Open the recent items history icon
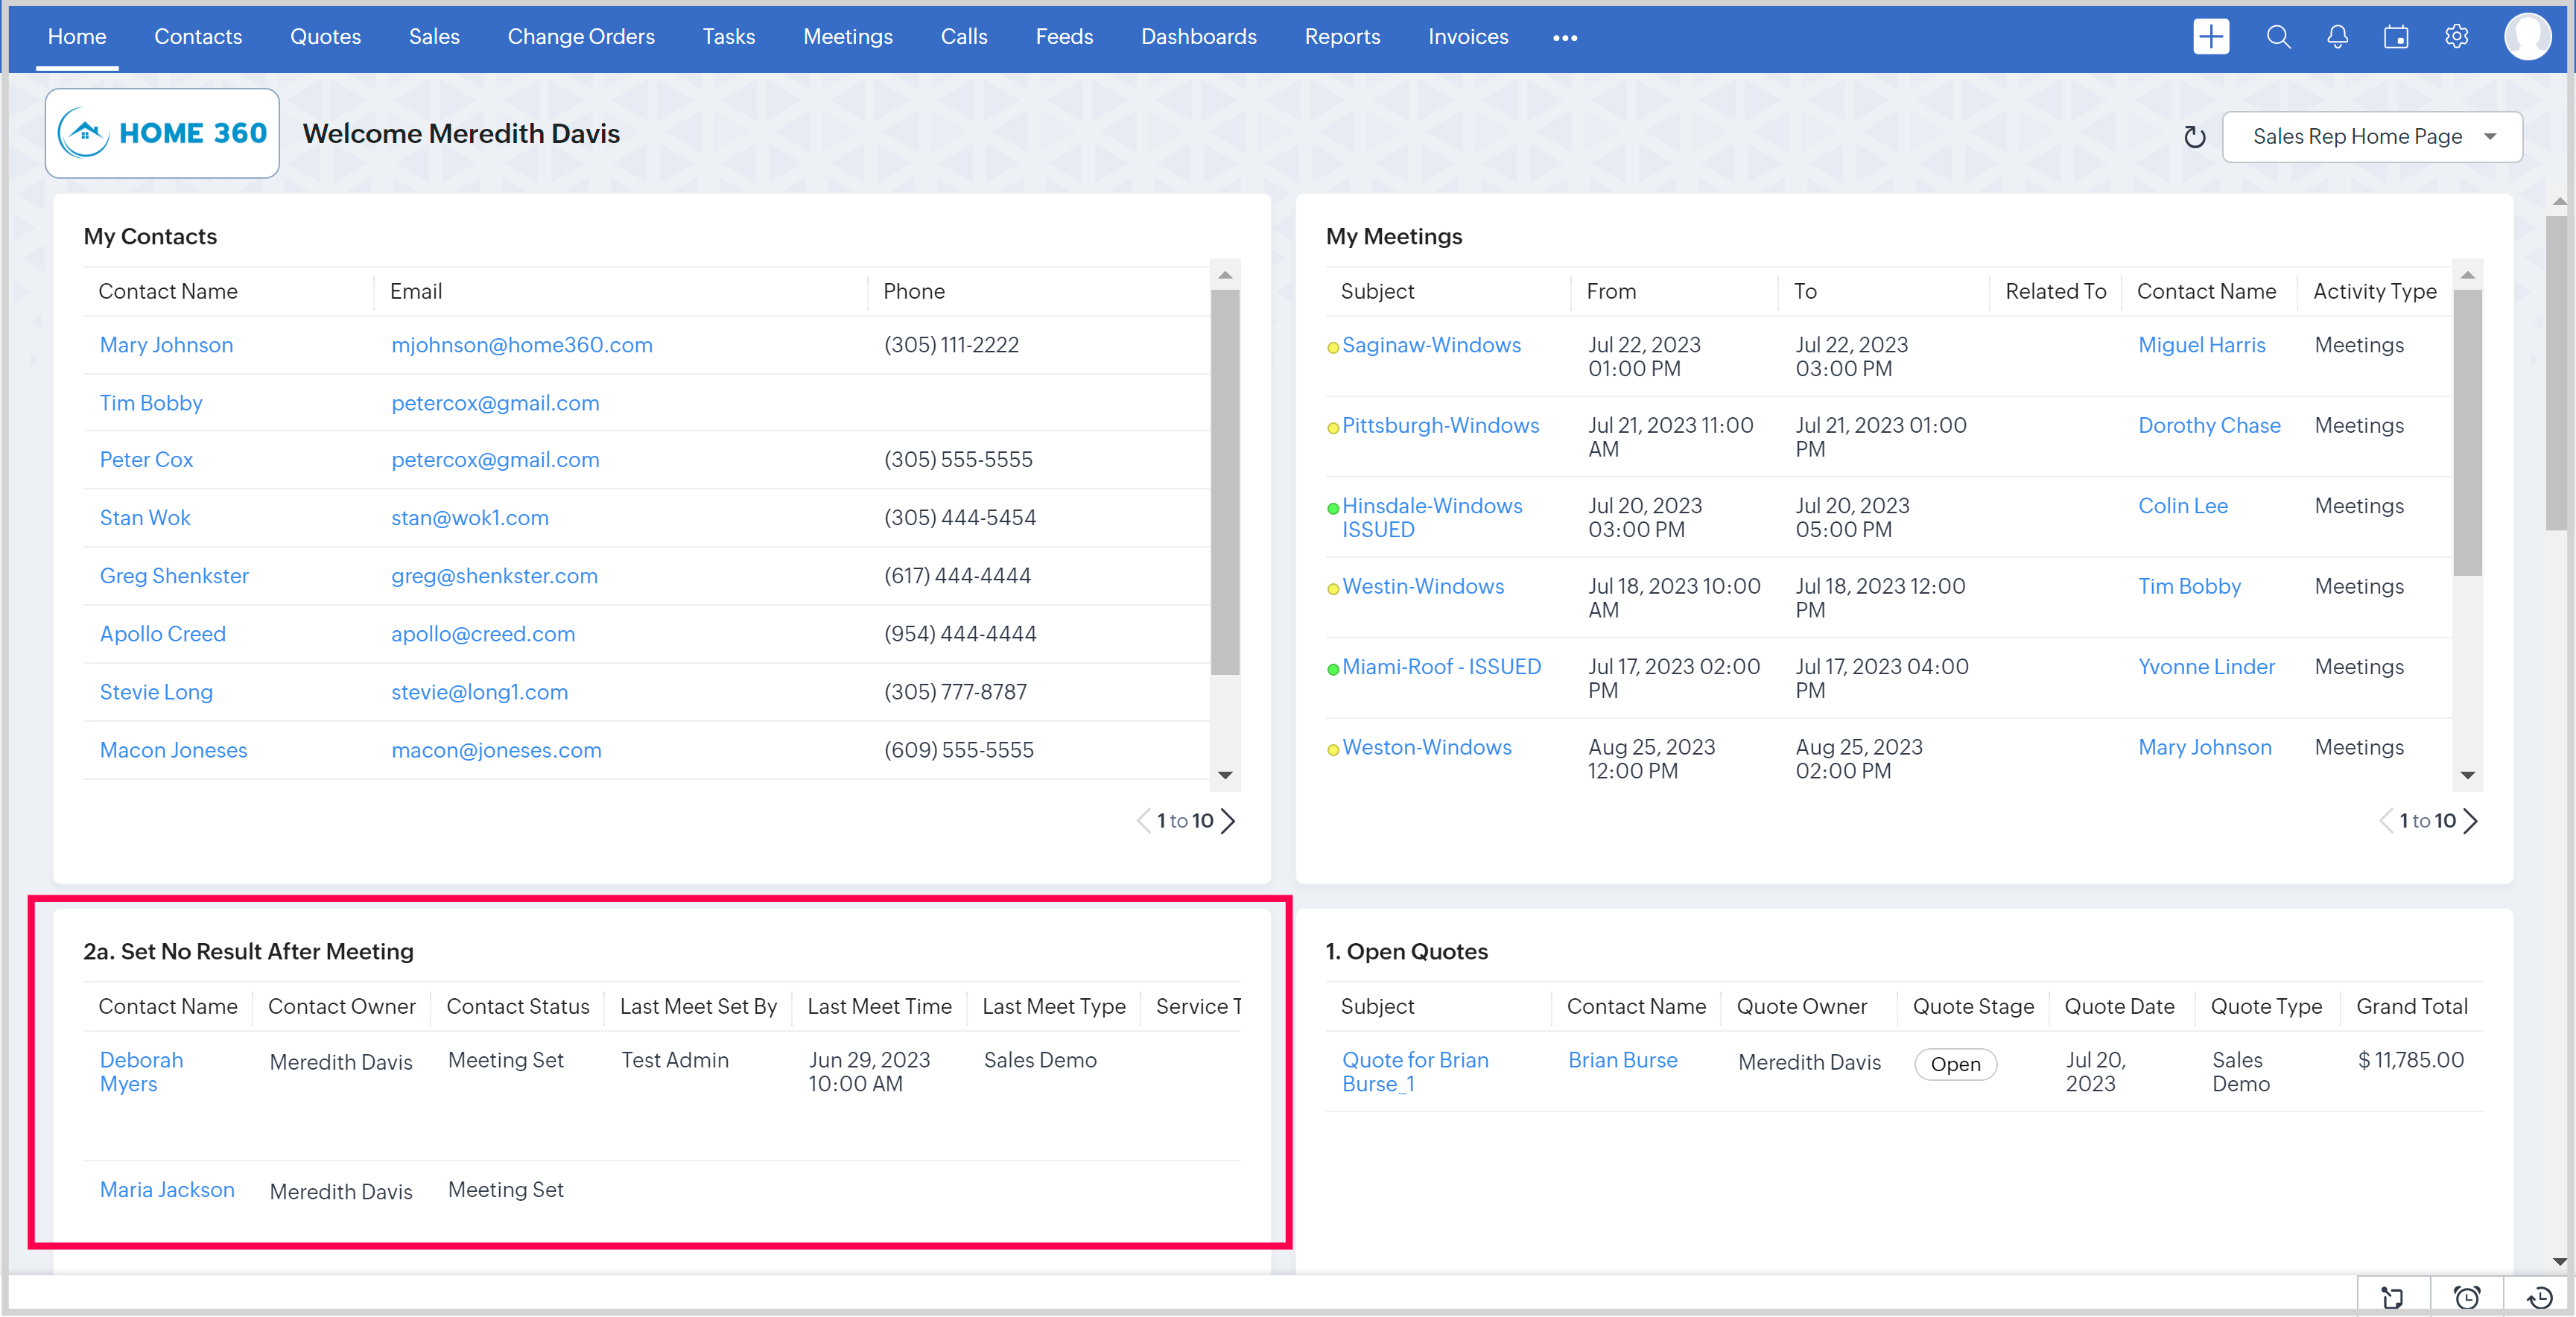The height and width of the screenshot is (1317, 2576). point(2539,1297)
